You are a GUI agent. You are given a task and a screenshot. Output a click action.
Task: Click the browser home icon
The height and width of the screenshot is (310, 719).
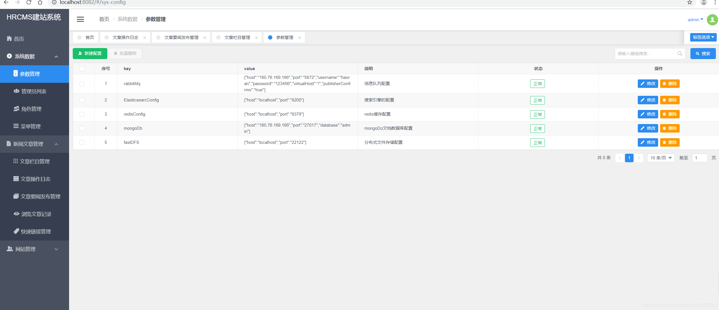tap(40, 2)
